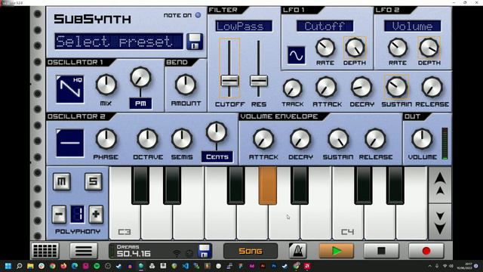The width and height of the screenshot is (483, 272).
Task: Stop playback with the square stop button
Action: point(381,251)
